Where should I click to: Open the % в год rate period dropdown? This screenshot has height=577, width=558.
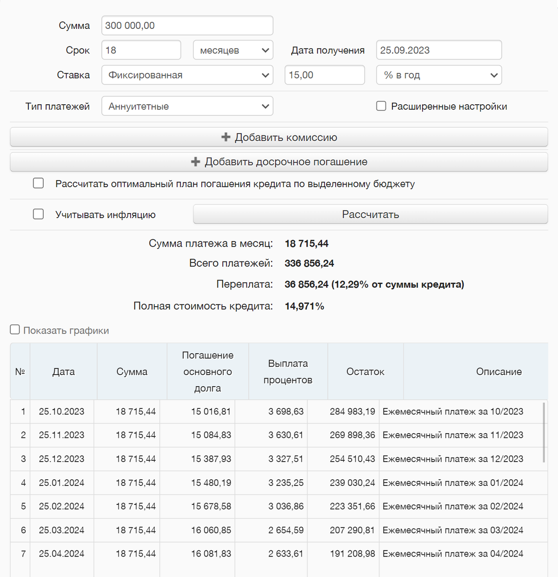click(438, 75)
